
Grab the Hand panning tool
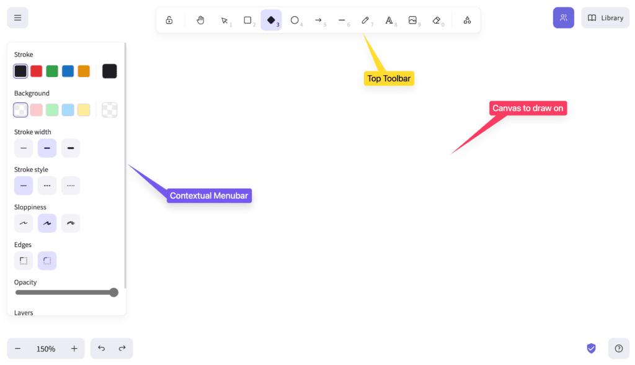200,20
